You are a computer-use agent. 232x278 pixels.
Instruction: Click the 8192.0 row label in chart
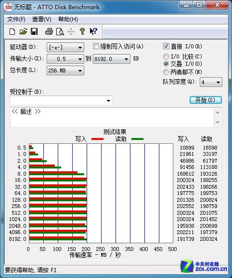point(17,239)
